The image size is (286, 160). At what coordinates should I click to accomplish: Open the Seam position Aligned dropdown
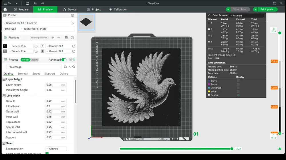click(56, 149)
